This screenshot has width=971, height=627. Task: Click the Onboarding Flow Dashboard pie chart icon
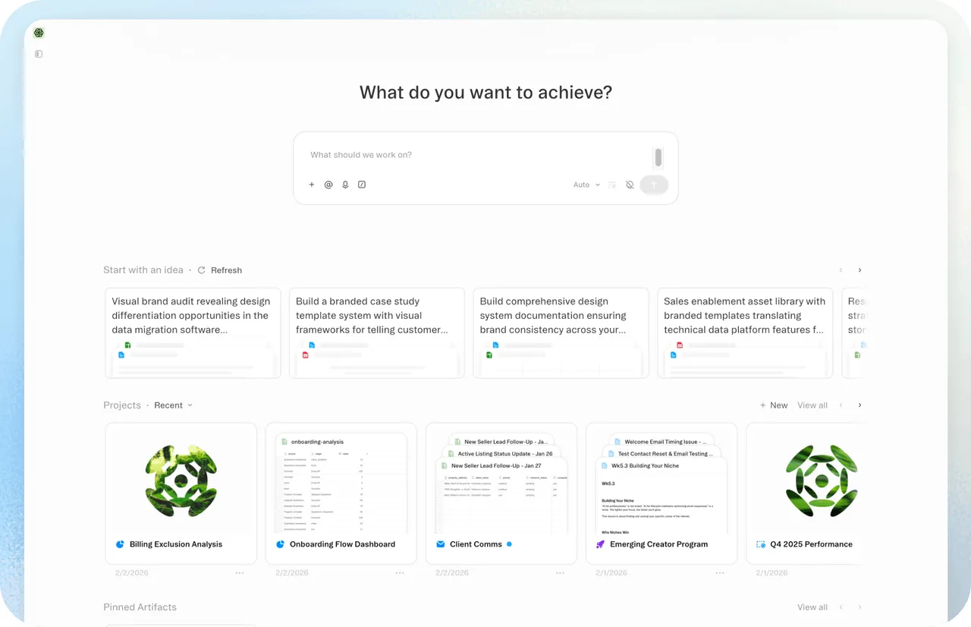(x=280, y=544)
